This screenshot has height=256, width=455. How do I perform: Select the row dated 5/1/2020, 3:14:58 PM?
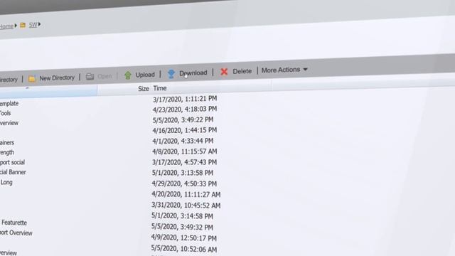tap(182, 216)
